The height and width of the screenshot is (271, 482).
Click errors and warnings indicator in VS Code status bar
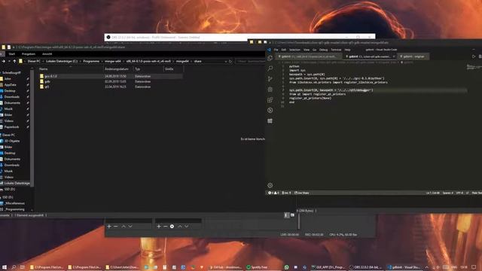tap(273, 193)
